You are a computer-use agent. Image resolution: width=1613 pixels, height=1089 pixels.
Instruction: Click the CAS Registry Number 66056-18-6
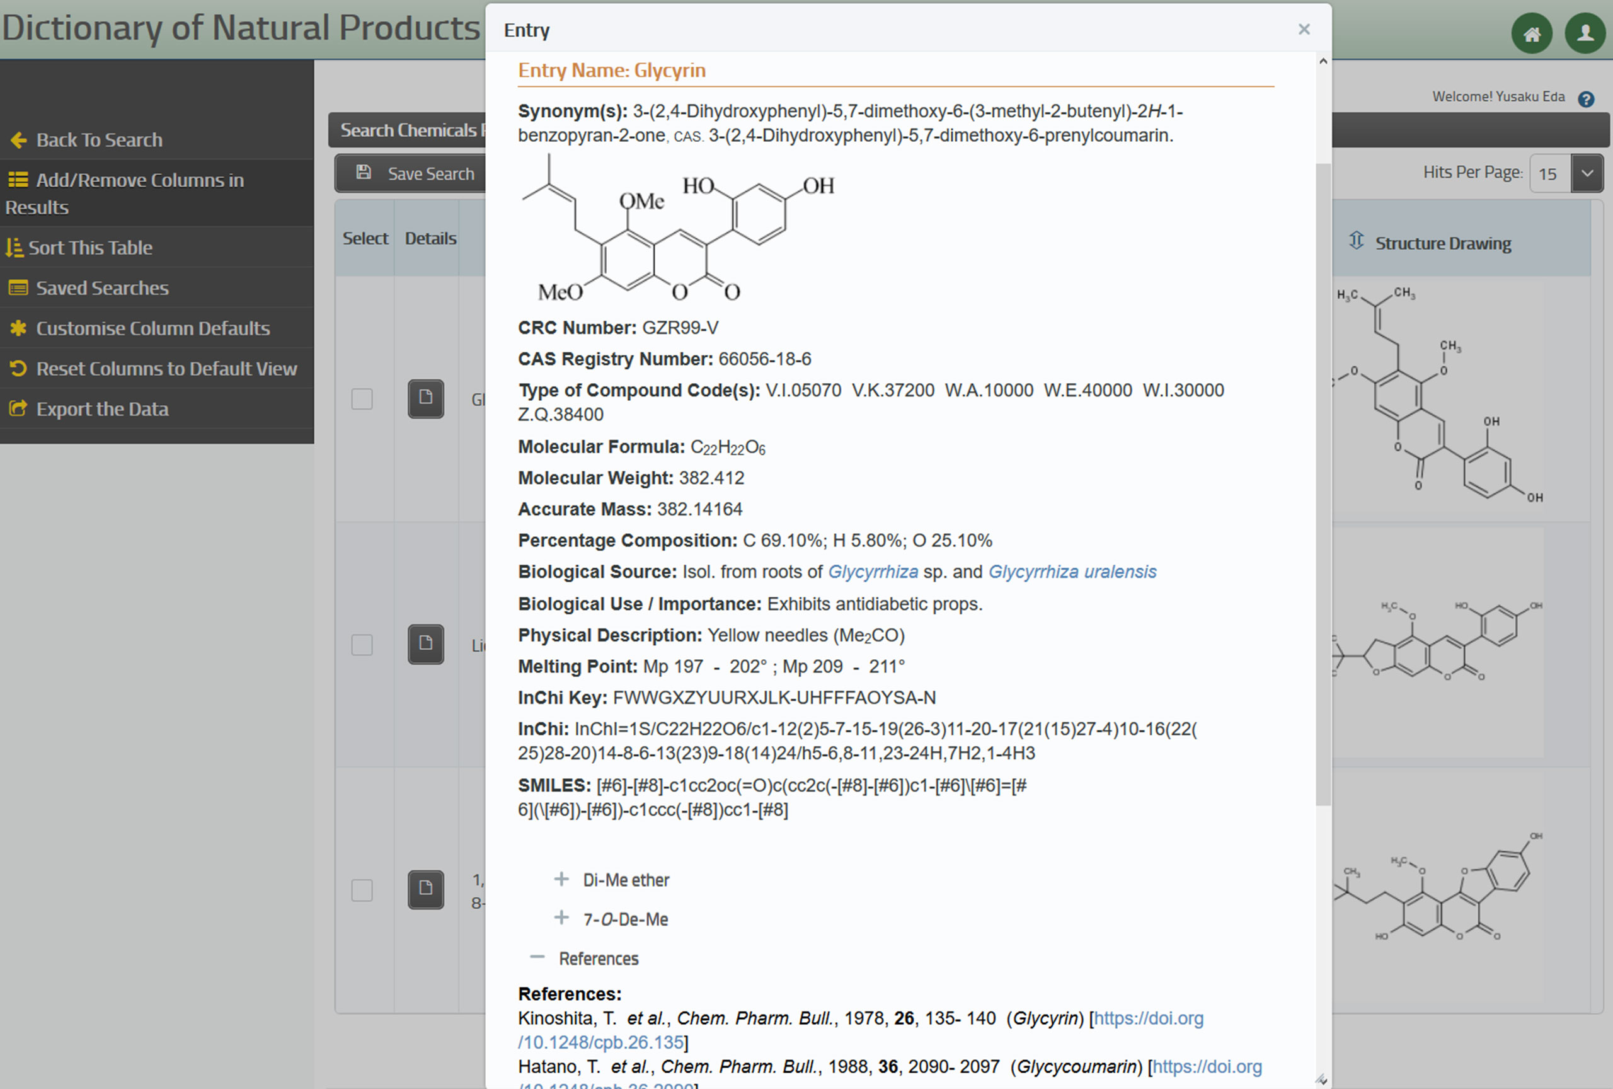point(764,359)
